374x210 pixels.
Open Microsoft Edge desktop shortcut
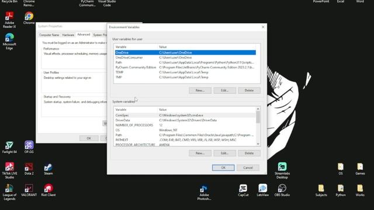pyautogui.click(x=9, y=41)
